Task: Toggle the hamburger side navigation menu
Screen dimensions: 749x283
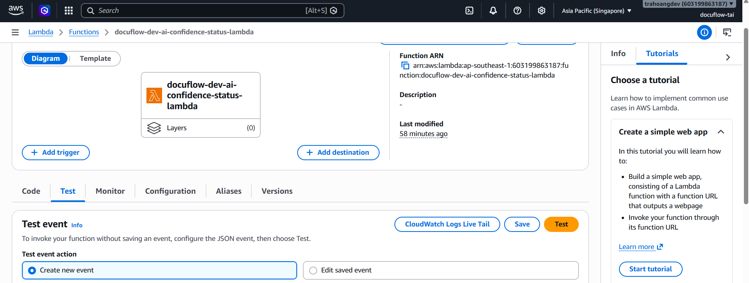Action: pyautogui.click(x=15, y=32)
